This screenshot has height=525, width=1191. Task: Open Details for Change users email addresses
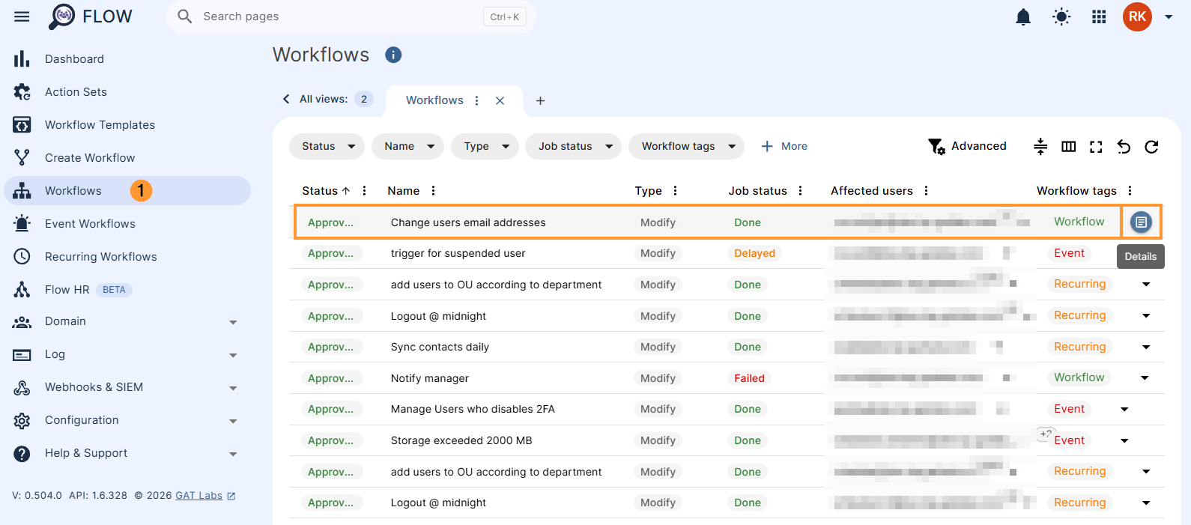[1141, 222]
